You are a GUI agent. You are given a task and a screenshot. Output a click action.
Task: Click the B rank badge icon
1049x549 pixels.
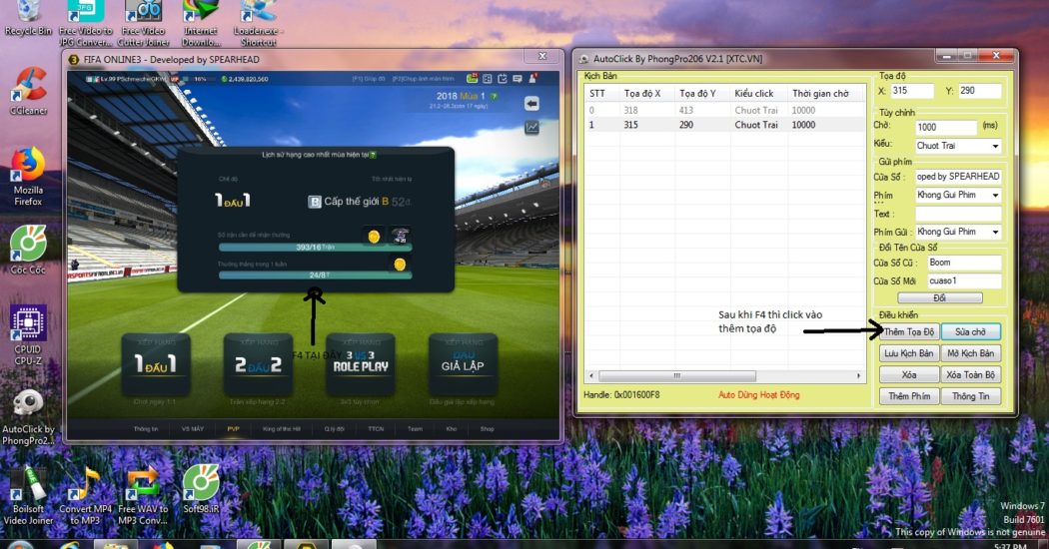click(314, 202)
